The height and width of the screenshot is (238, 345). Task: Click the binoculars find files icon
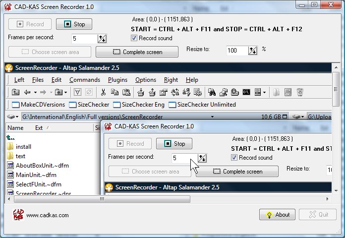coord(212,92)
